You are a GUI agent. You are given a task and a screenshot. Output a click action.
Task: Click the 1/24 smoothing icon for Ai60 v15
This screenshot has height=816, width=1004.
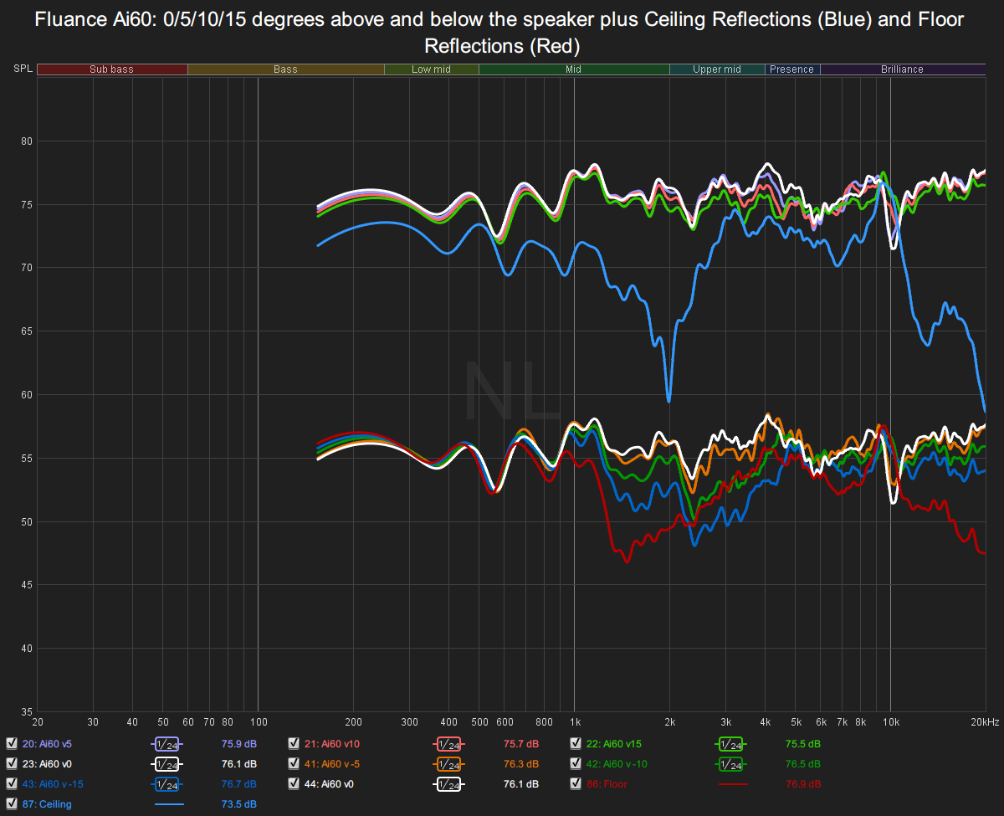pos(730,744)
